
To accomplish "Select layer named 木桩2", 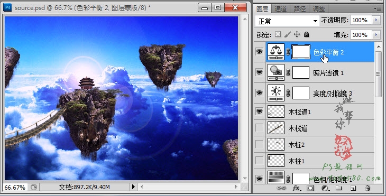I will point(297,145).
